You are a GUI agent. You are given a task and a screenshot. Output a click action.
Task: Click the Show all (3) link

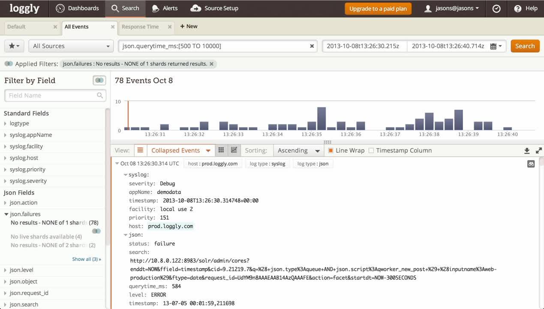click(87, 259)
